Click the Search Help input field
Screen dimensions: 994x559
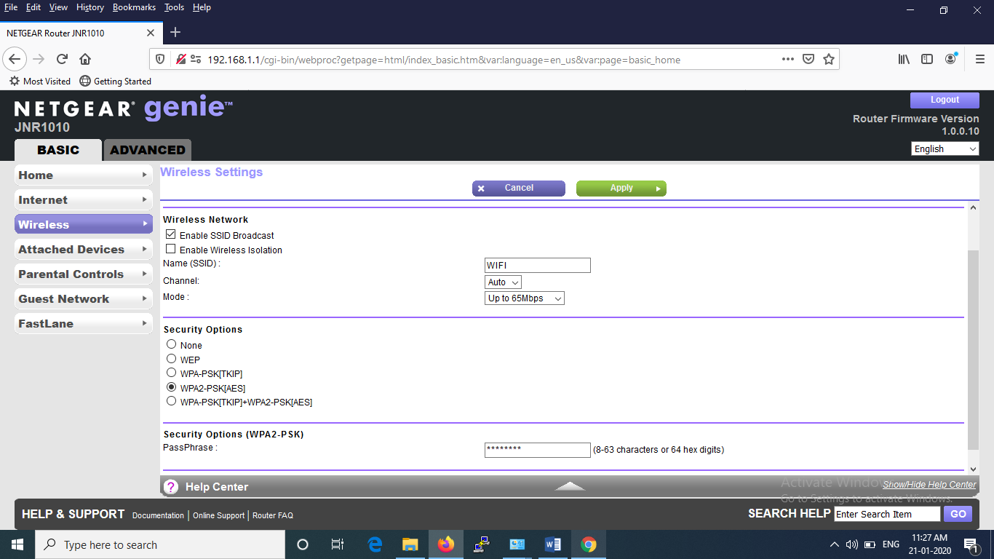[x=888, y=514]
